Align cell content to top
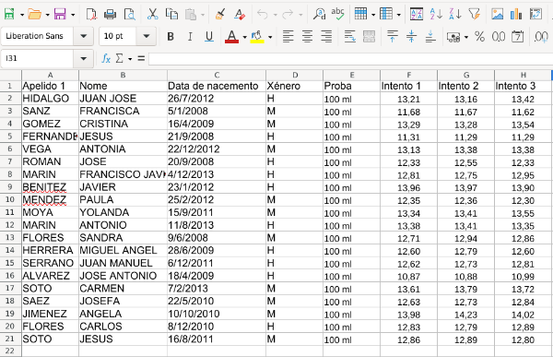The height and width of the screenshot is (357, 553). 393,36
